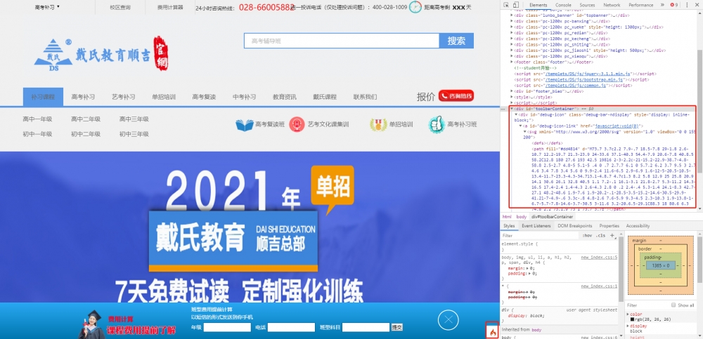
Task: Focus the 班型科目 input field
Action: (366, 327)
